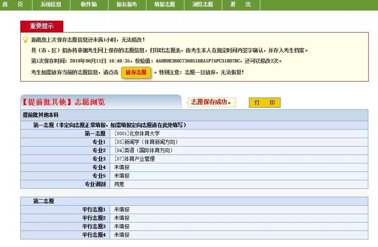Click the 退出 menu item
Screen dimensions: 378x247
(241, 5)
